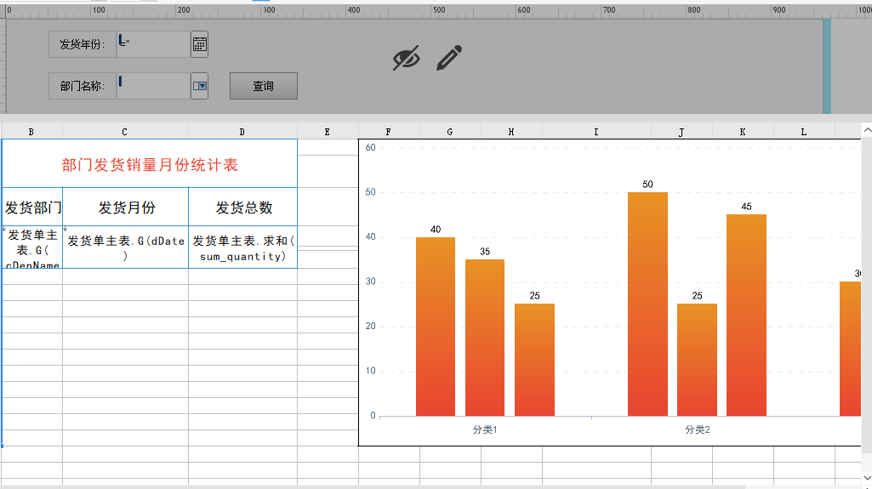Select header cell 发货总数
Image resolution: width=872 pixels, height=489 pixels.
(x=243, y=208)
